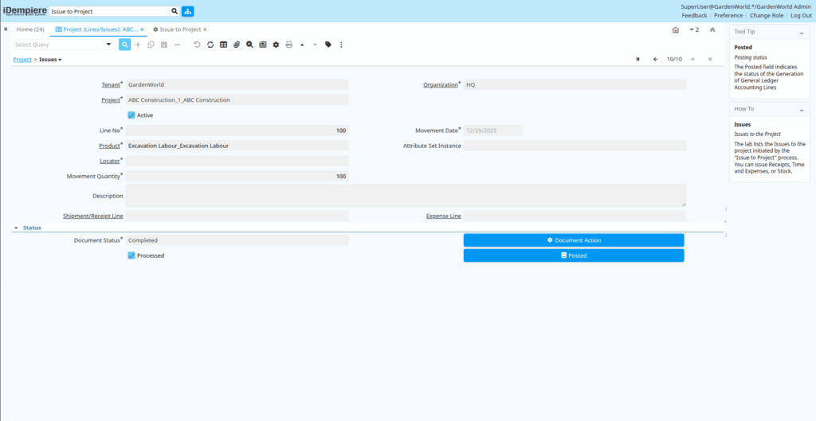The width and height of the screenshot is (816, 421).
Task: Click the Zoom Across magnifier icon
Action: tap(249, 45)
